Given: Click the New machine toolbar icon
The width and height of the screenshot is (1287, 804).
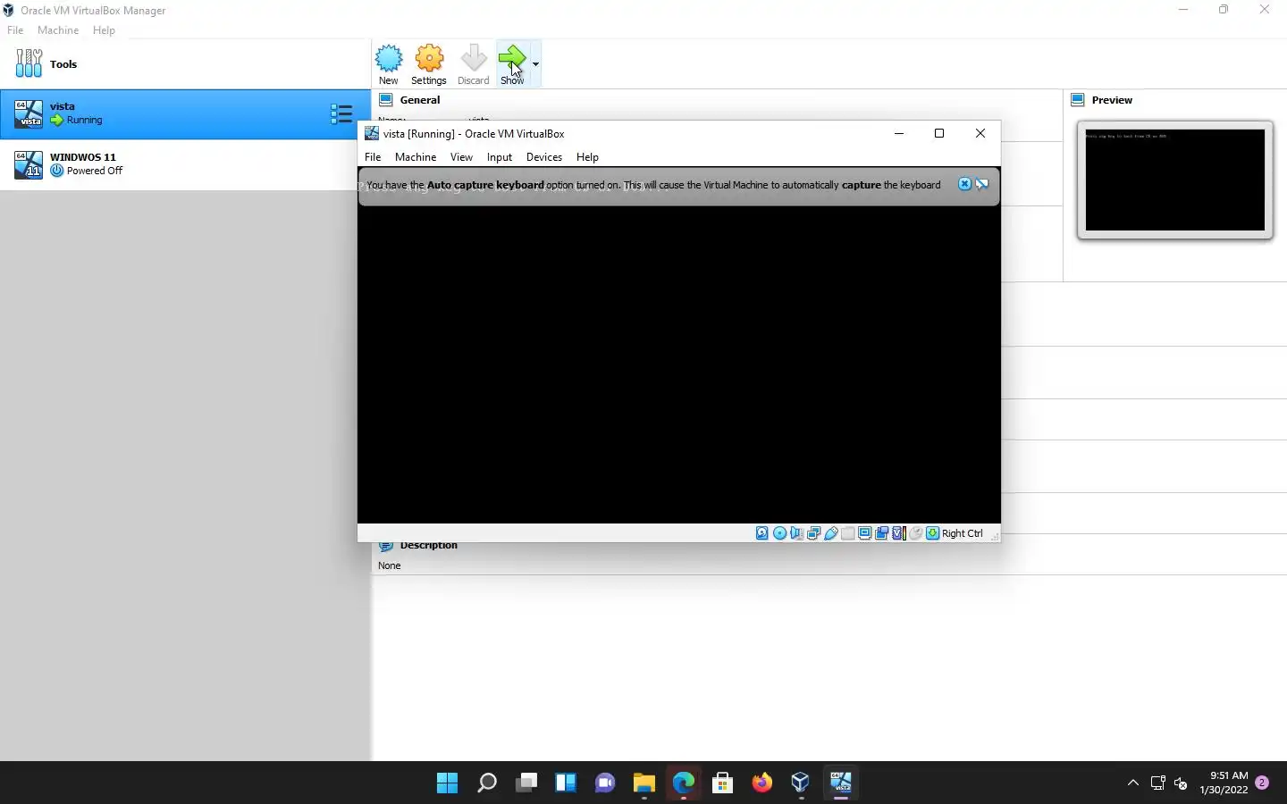Looking at the screenshot, I should pyautogui.click(x=389, y=63).
